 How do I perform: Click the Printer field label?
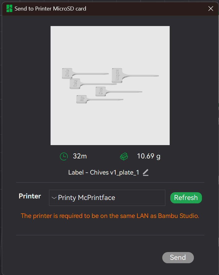click(29, 196)
